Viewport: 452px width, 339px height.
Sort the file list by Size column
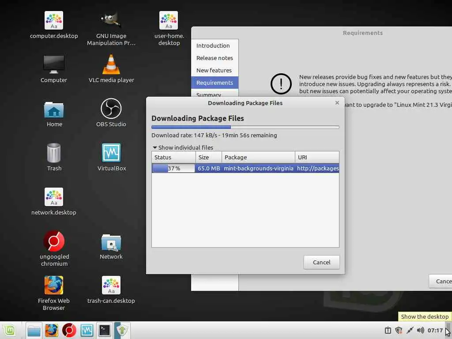point(209,158)
